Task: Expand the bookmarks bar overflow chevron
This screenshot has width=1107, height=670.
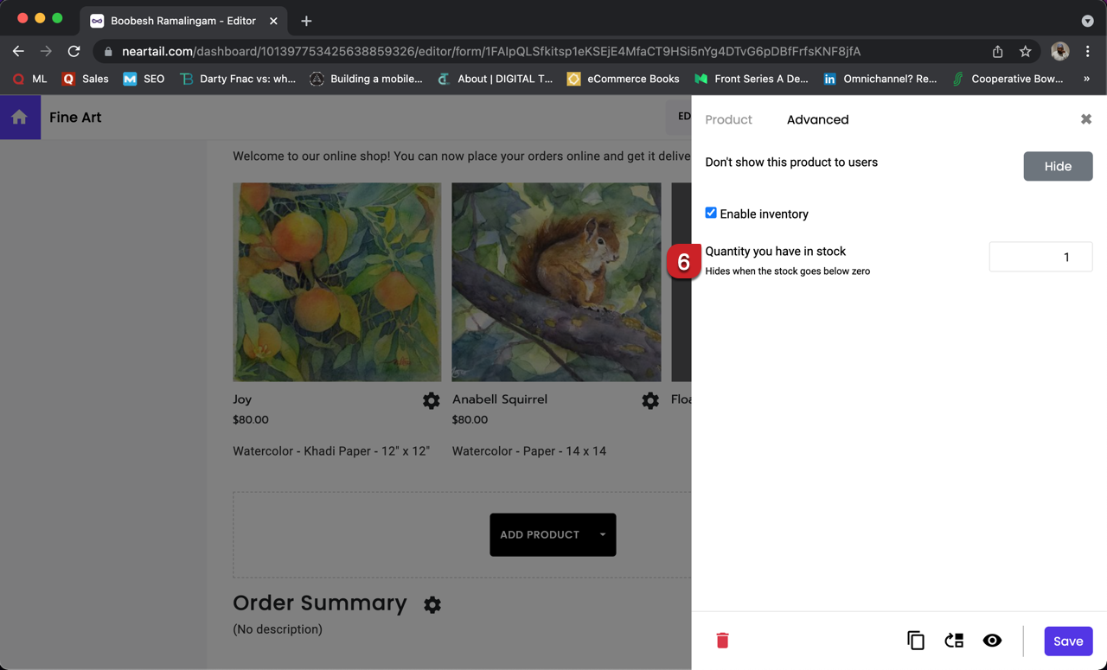Action: (x=1089, y=78)
